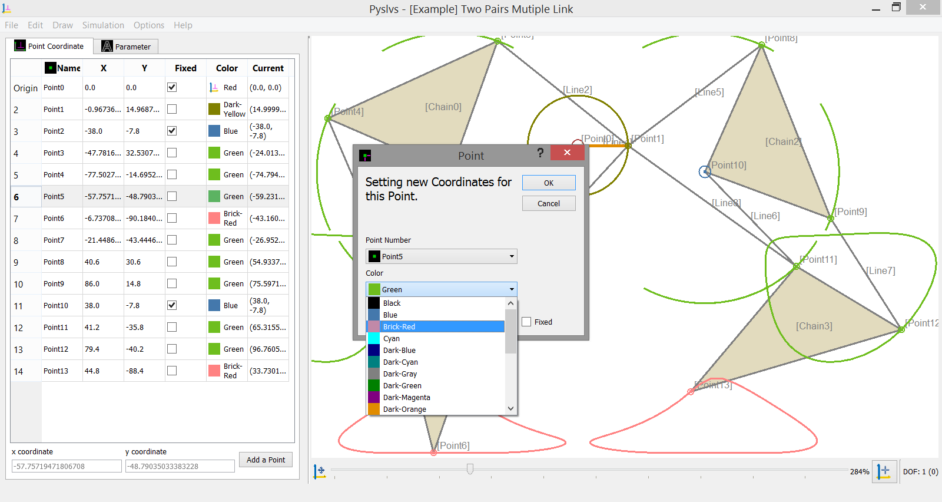The image size is (942, 502).
Task: Click the Origin row header
Action: [26, 88]
